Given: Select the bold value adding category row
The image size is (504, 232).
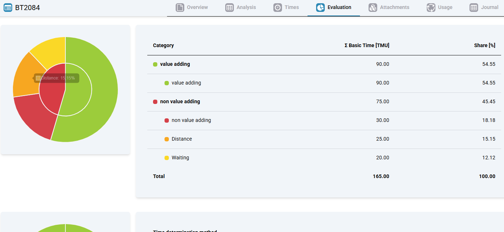Looking at the screenshot, I should pyautogui.click(x=175, y=64).
